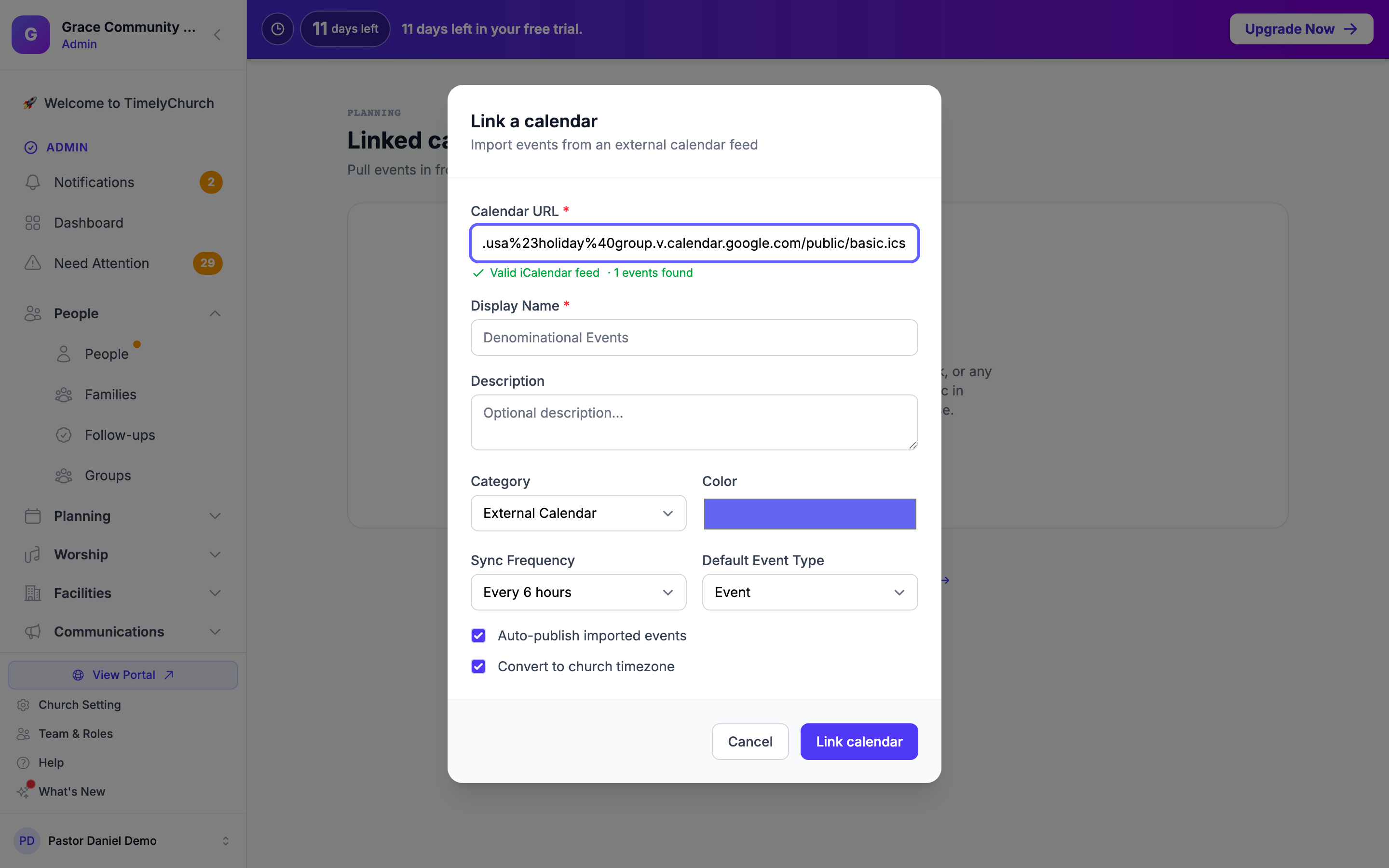Image resolution: width=1389 pixels, height=868 pixels.
Task: Open Team & Roles in sidebar
Action: pos(75,733)
